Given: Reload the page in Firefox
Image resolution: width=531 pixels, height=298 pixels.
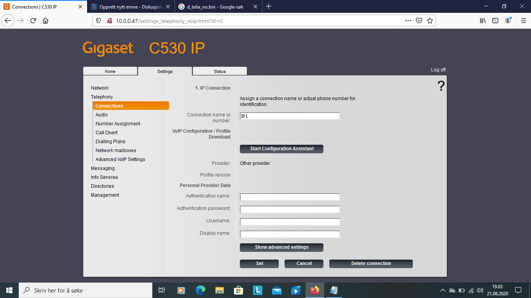Looking at the screenshot, I should (33, 21).
